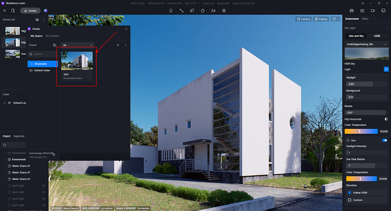Click the Camera button in viewport

pos(303,19)
